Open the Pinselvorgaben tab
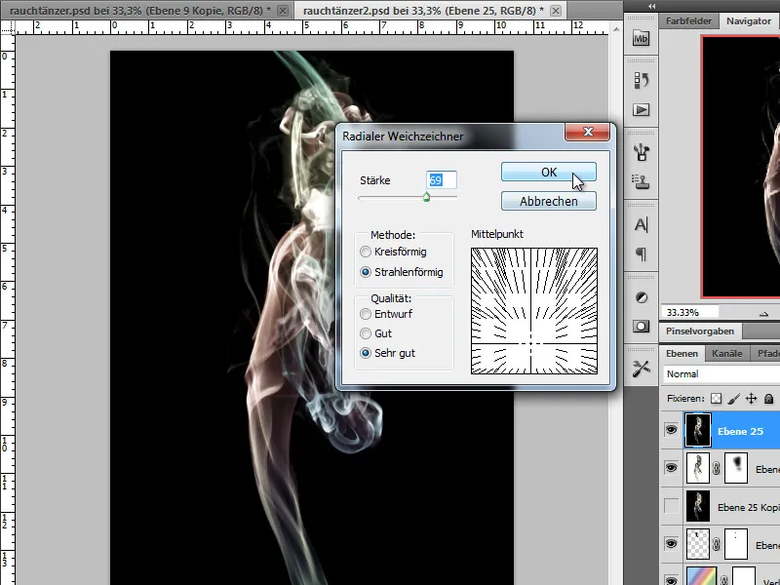Viewport: 780px width, 585px height. (700, 331)
